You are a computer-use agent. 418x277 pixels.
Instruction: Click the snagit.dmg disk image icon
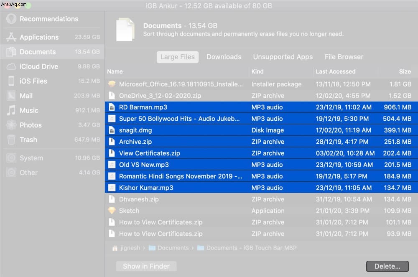112,130
